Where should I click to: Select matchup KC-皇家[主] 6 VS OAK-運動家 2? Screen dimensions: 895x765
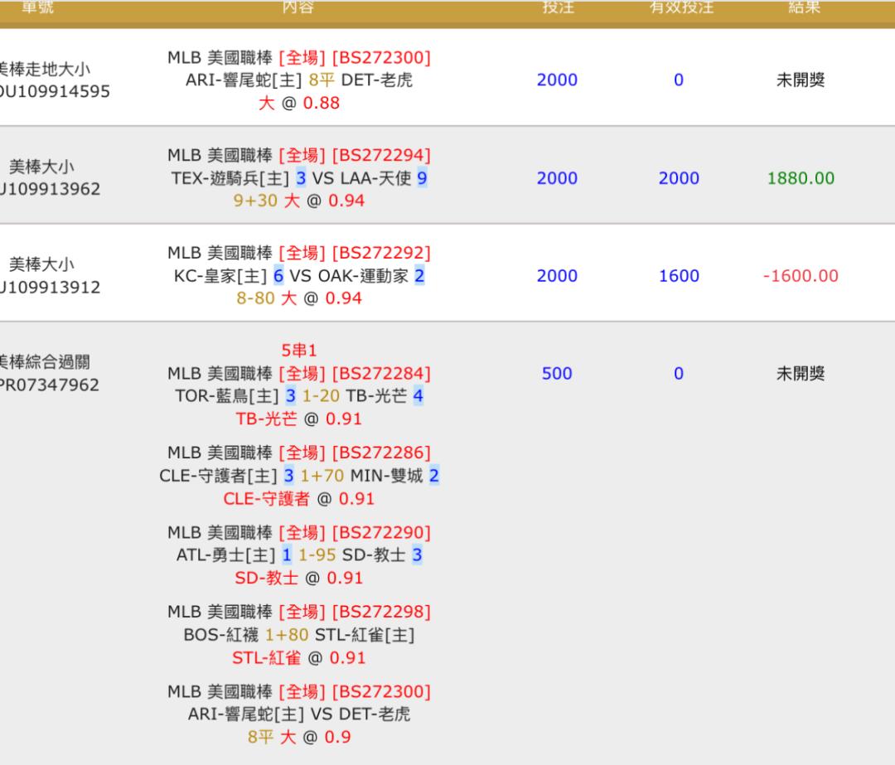[x=299, y=276]
